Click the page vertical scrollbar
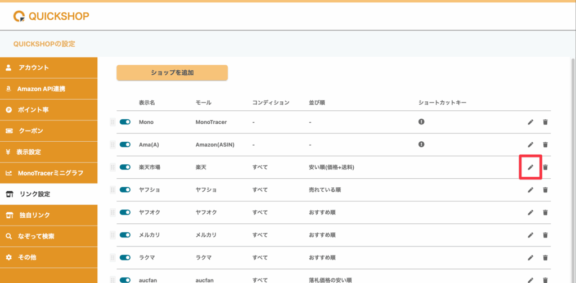 (x=573, y=170)
